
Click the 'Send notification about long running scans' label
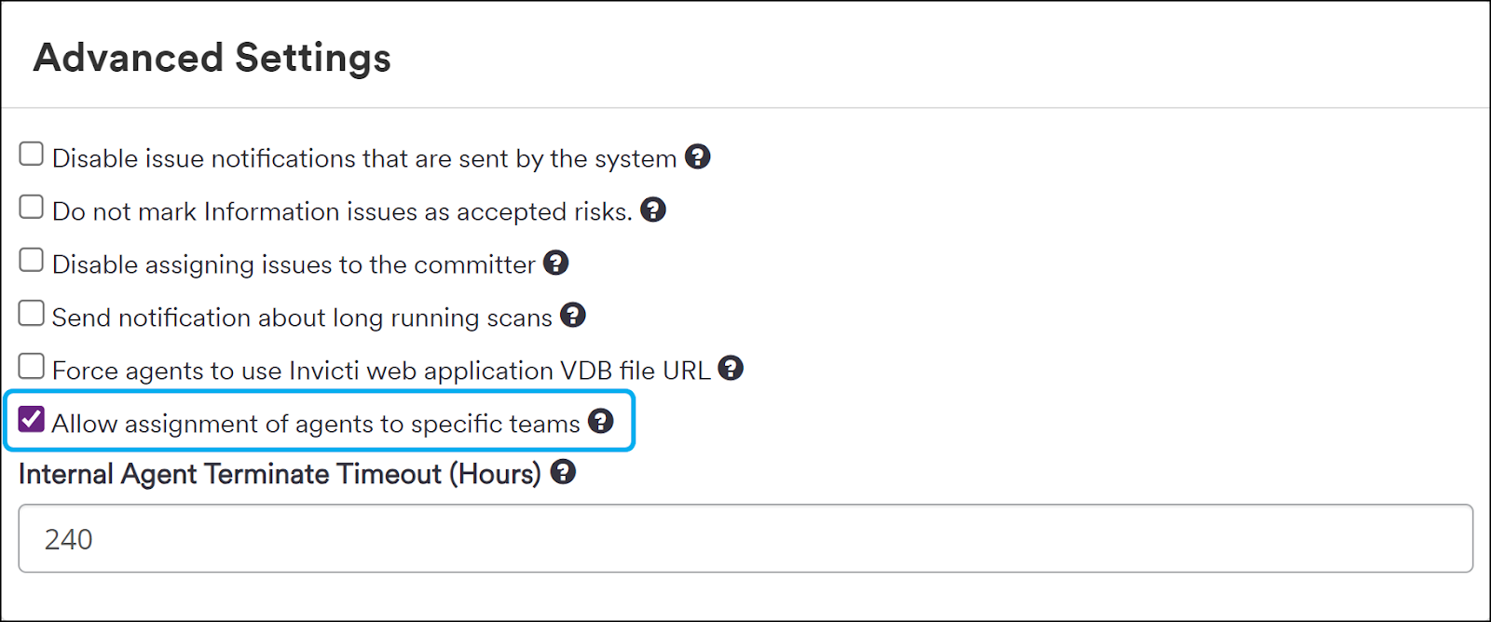click(x=303, y=317)
